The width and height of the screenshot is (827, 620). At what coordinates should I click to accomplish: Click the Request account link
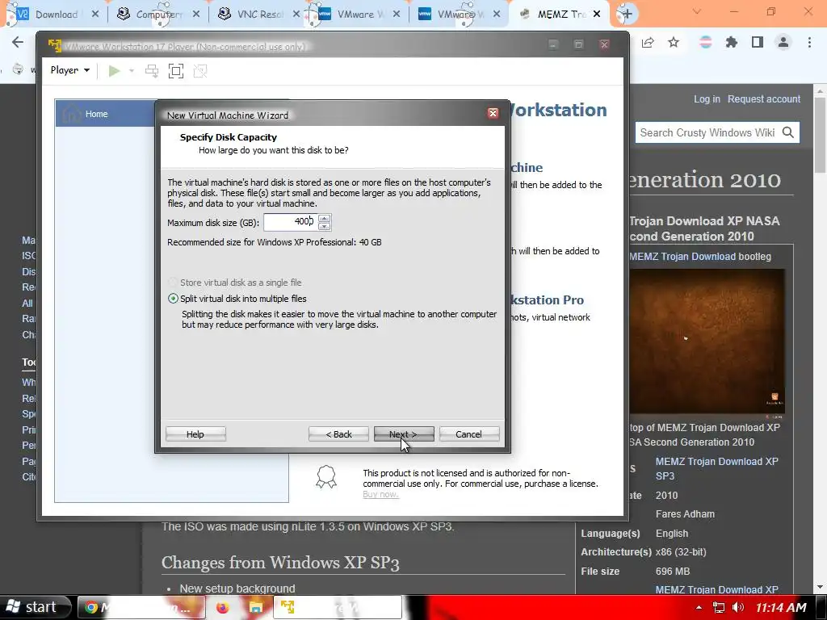point(764,99)
